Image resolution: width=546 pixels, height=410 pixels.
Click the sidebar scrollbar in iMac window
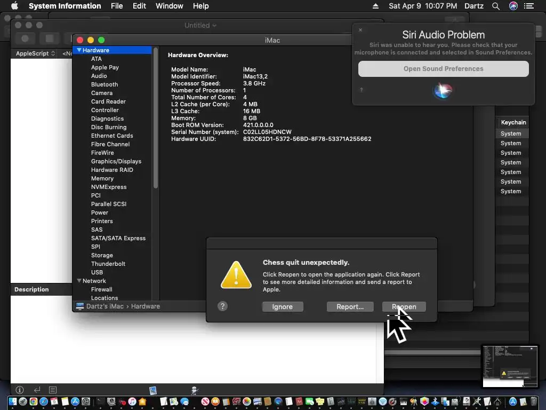156,119
